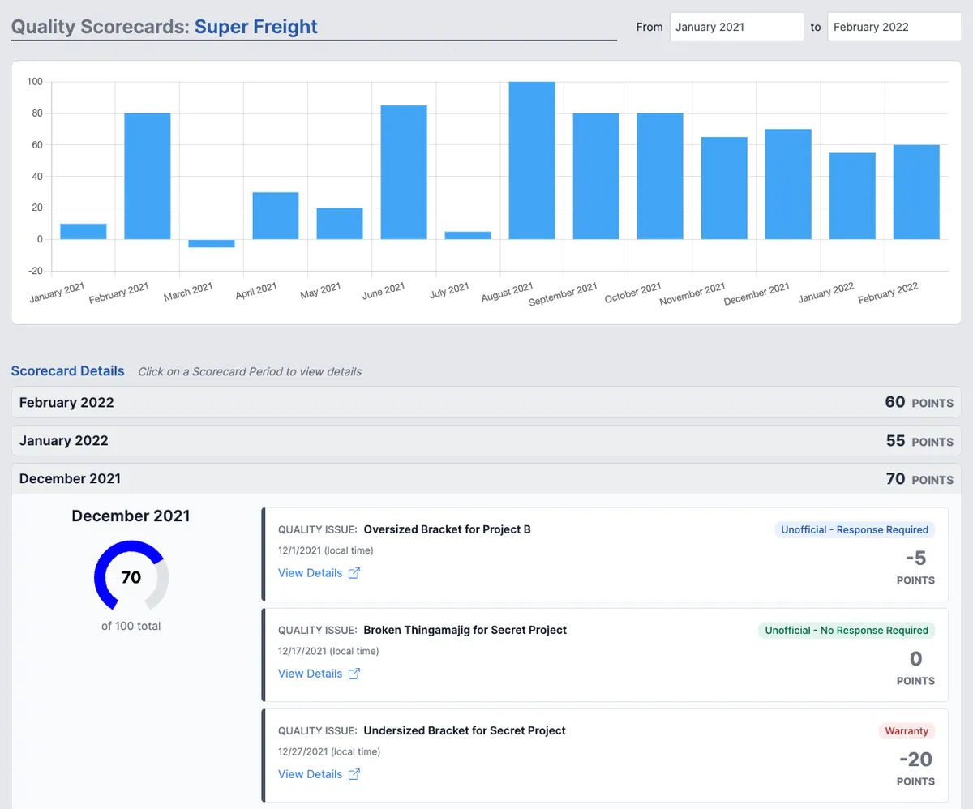This screenshot has width=973, height=809.
Task: Set the From date field January 2021
Action: (736, 27)
